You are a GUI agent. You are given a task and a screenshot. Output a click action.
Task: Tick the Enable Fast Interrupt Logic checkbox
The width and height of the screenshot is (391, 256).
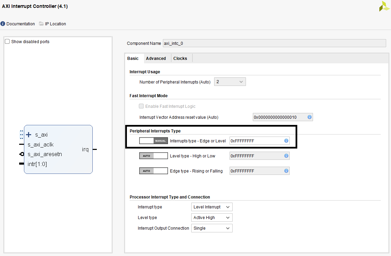(x=141, y=106)
